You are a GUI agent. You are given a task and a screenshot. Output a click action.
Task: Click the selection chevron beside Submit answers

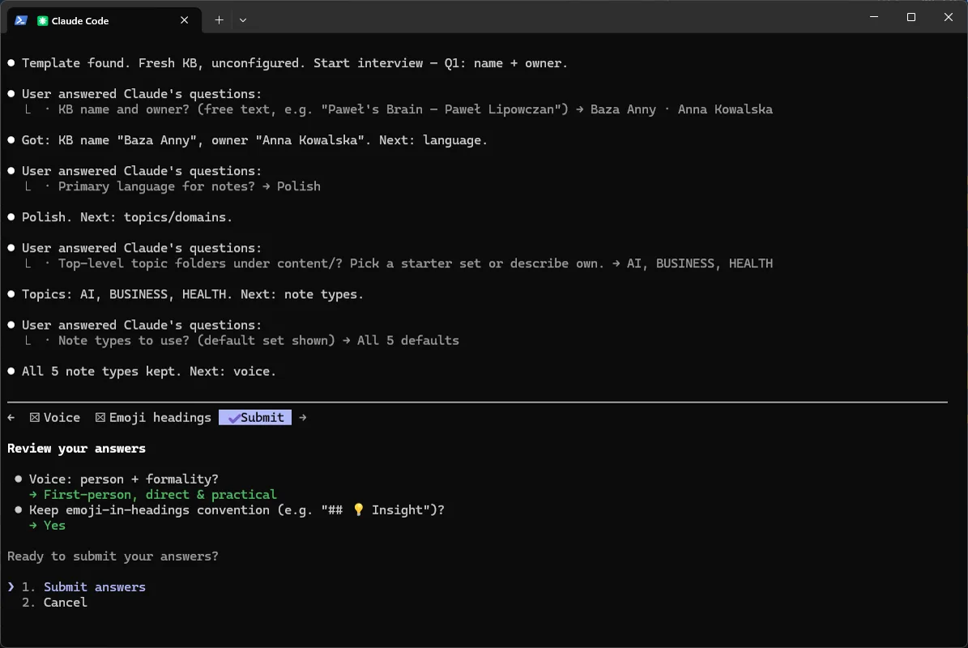point(11,587)
